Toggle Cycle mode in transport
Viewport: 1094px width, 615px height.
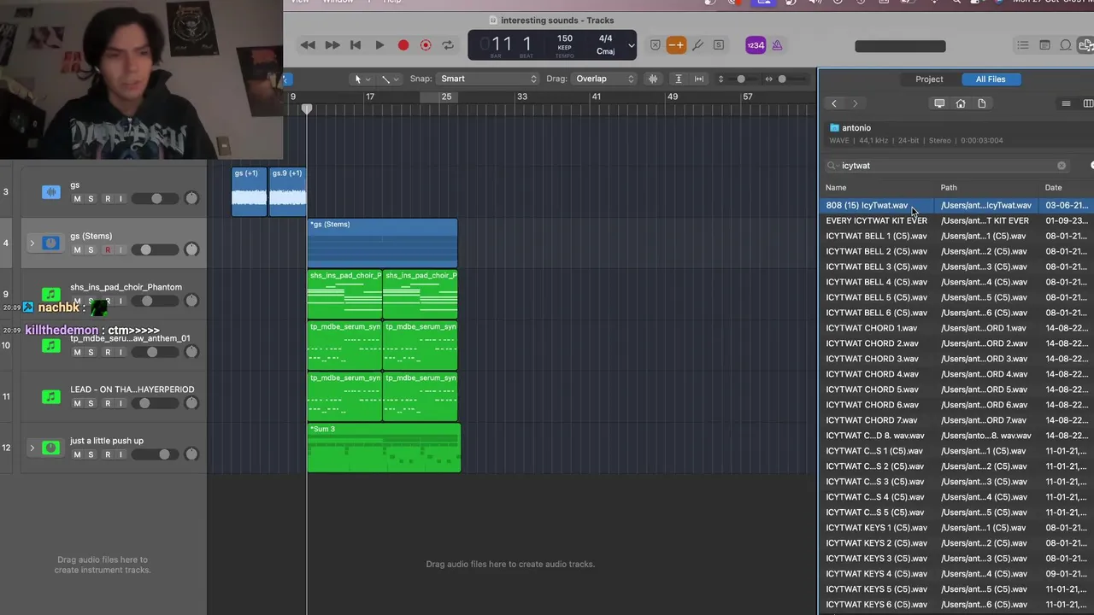pos(448,45)
